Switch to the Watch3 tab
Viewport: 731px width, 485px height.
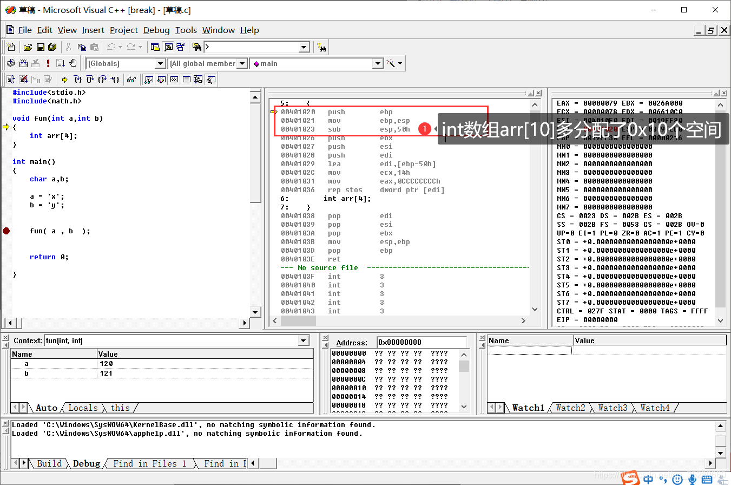click(613, 408)
